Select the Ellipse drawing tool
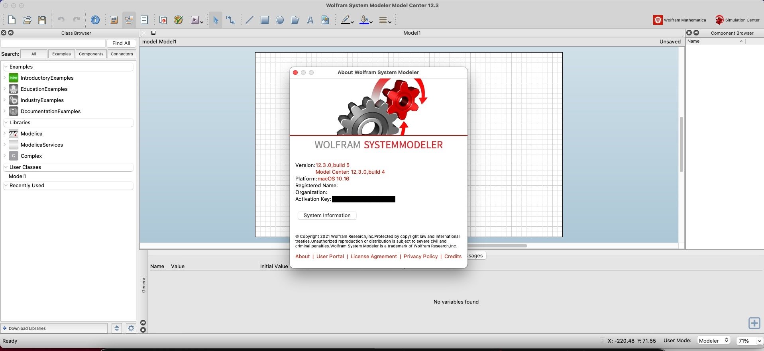This screenshot has width=764, height=351. point(280,20)
